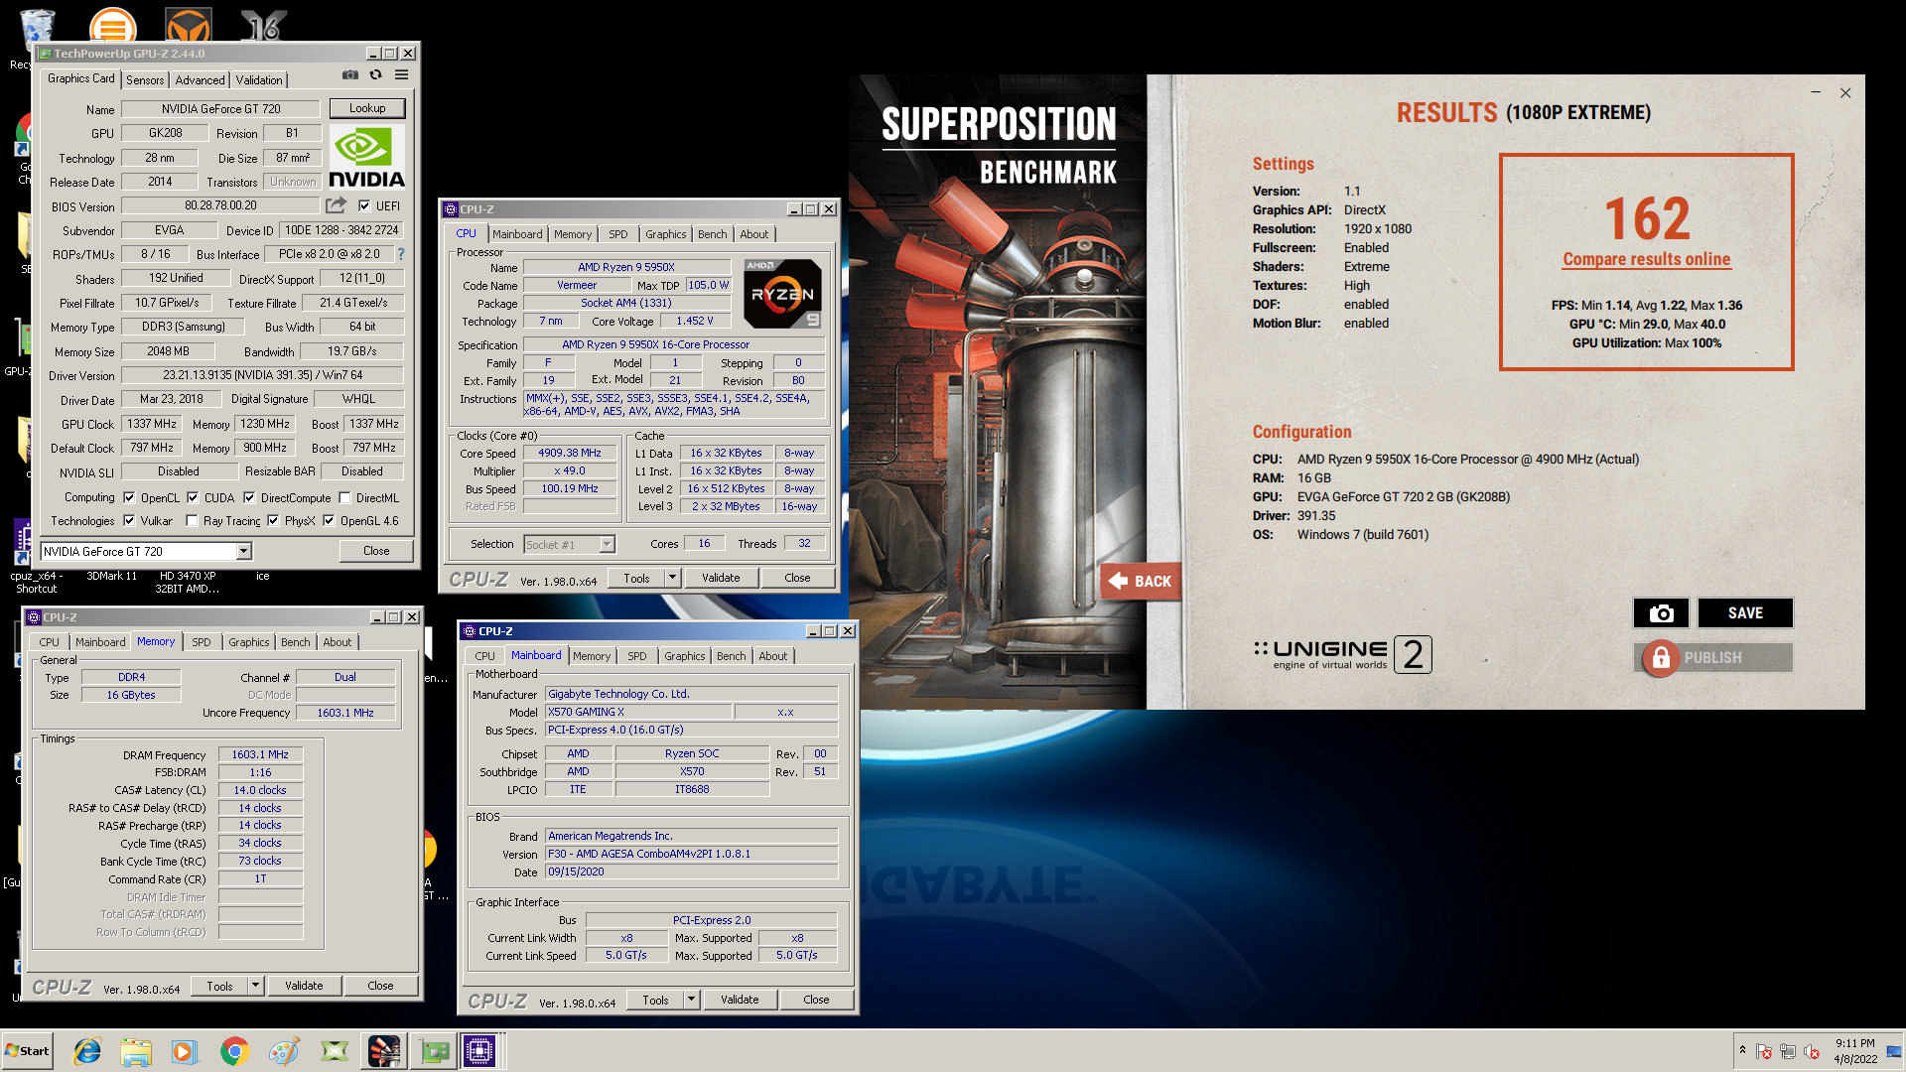Expand Tools dropdown arrow in CPU-Z Mainboard window
Screen dimensions: 1906x1072
(x=691, y=1001)
